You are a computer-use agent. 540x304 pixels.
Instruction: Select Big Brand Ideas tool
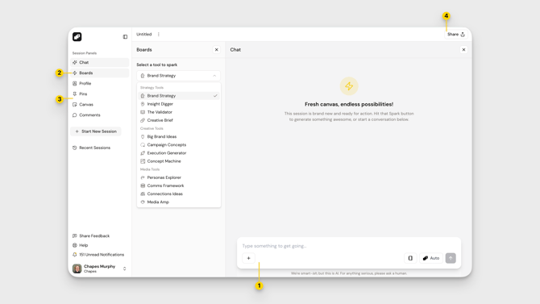179,136
